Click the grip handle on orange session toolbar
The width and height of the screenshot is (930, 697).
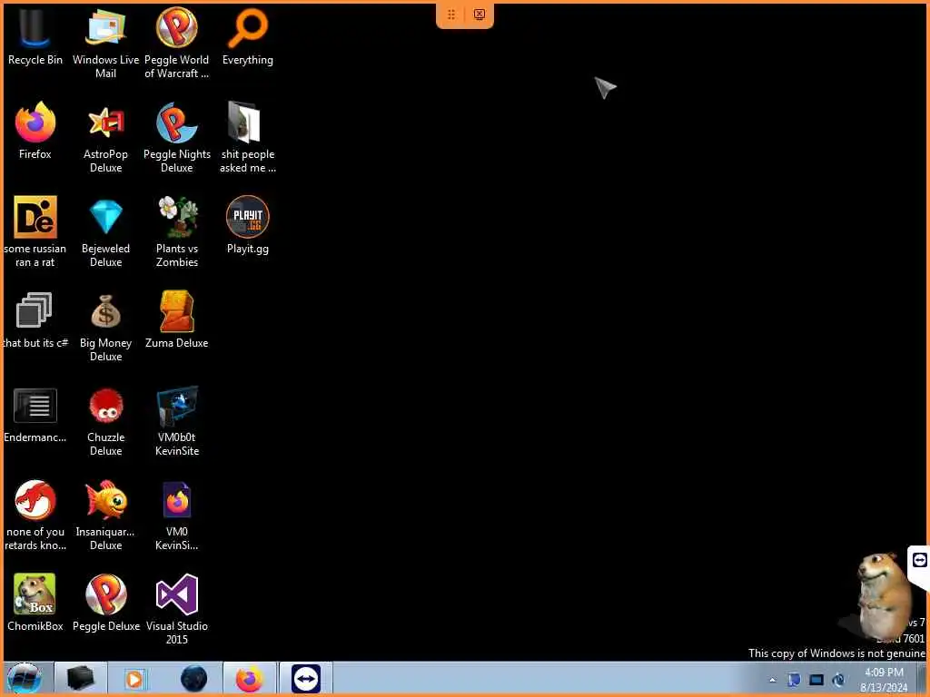coord(451,15)
